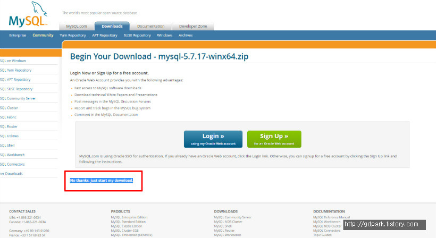436x238 pixels.
Task: Click the Login Now or Sign Up text
Action: [110, 73]
